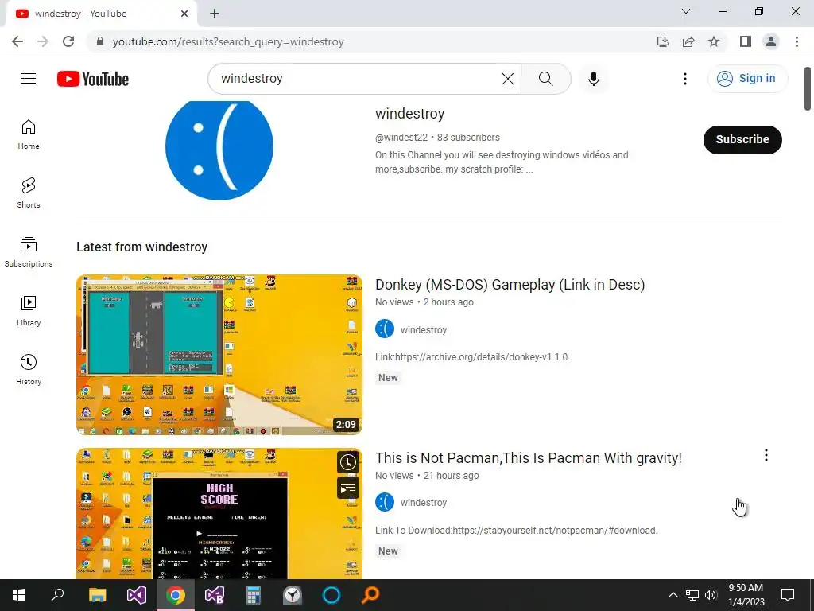Open the Chrome profile avatar
Image resolution: width=814 pixels, height=611 pixels.
point(771,41)
